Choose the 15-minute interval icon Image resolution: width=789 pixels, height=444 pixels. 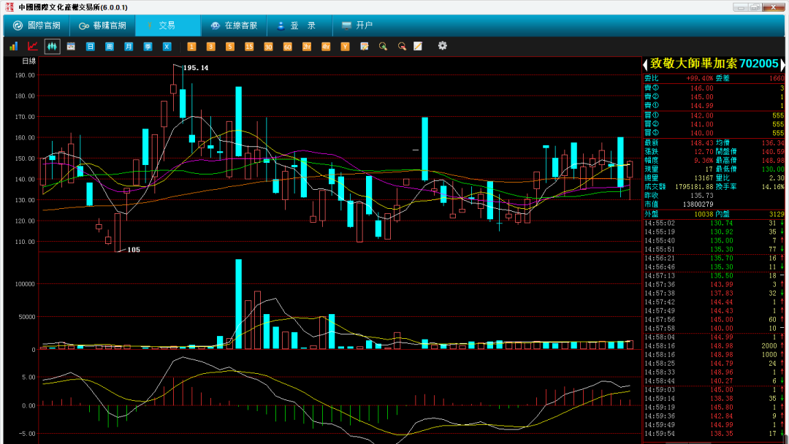click(248, 46)
